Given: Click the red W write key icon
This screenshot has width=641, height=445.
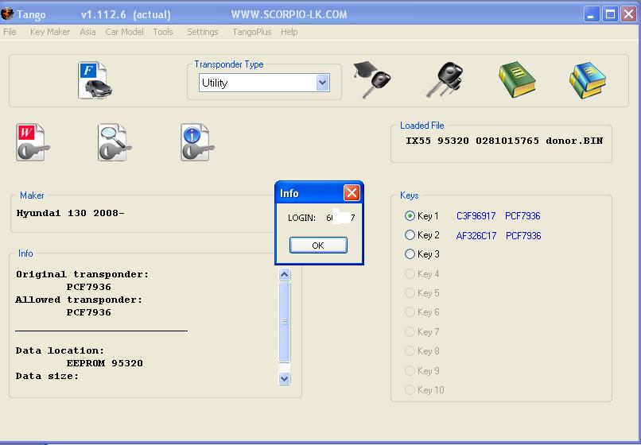Looking at the screenshot, I should [x=33, y=142].
